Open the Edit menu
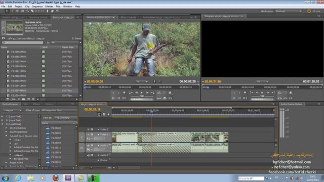324x182 pixels. point(10,7)
